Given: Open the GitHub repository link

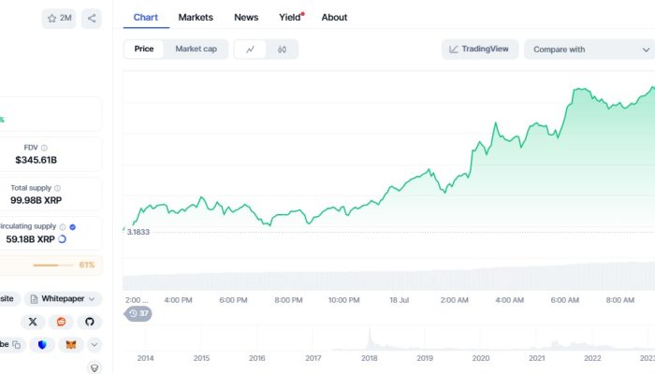Looking at the screenshot, I should [90, 322].
